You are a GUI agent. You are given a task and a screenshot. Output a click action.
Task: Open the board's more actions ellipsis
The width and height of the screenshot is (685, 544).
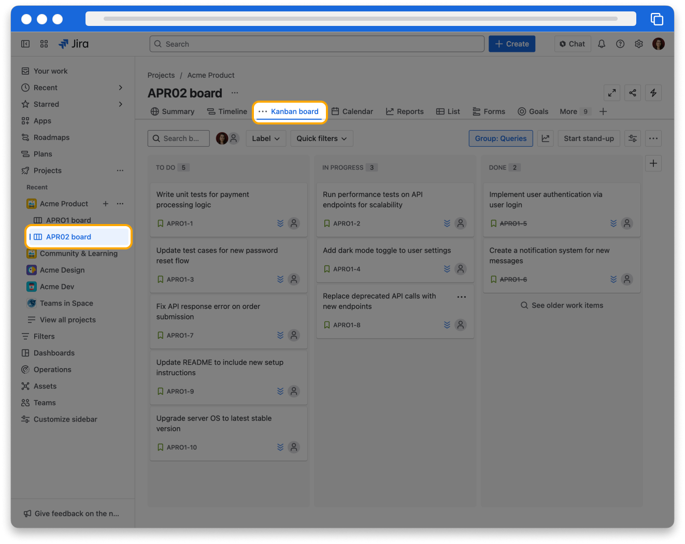pyautogui.click(x=653, y=138)
